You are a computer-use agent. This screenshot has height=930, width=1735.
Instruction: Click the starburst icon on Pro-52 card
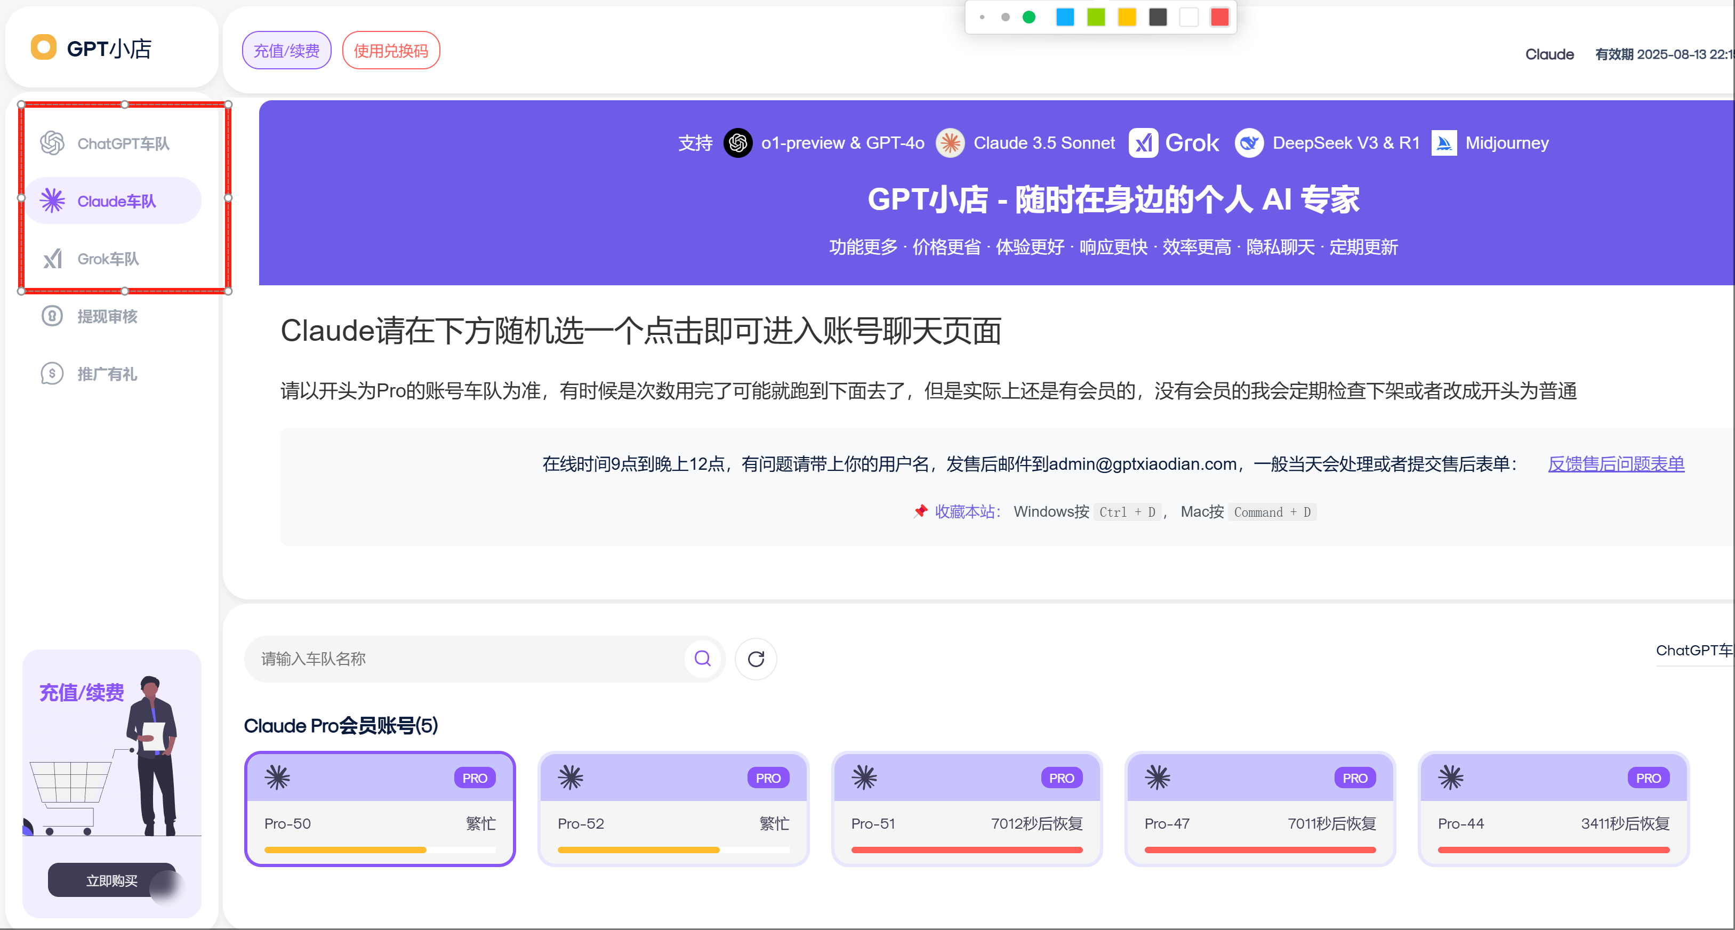tap(571, 778)
